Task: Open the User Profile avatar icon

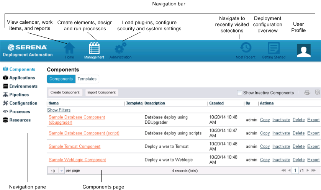Action: pos(303,50)
